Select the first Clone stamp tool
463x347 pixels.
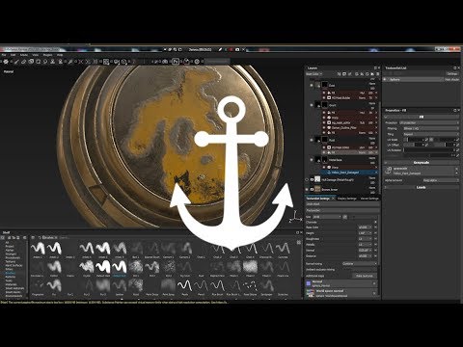point(52,62)
